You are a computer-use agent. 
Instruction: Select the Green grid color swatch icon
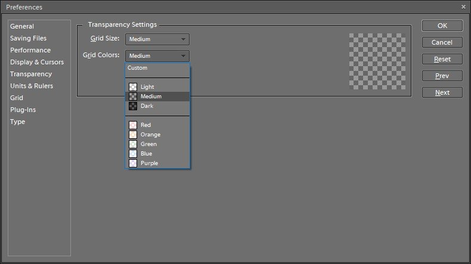click(133, 144)
